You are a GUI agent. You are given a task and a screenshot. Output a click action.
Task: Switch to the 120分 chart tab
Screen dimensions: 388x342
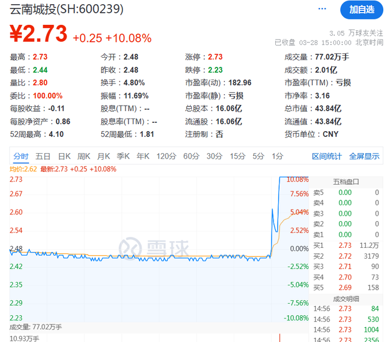[x=166, y=156]
